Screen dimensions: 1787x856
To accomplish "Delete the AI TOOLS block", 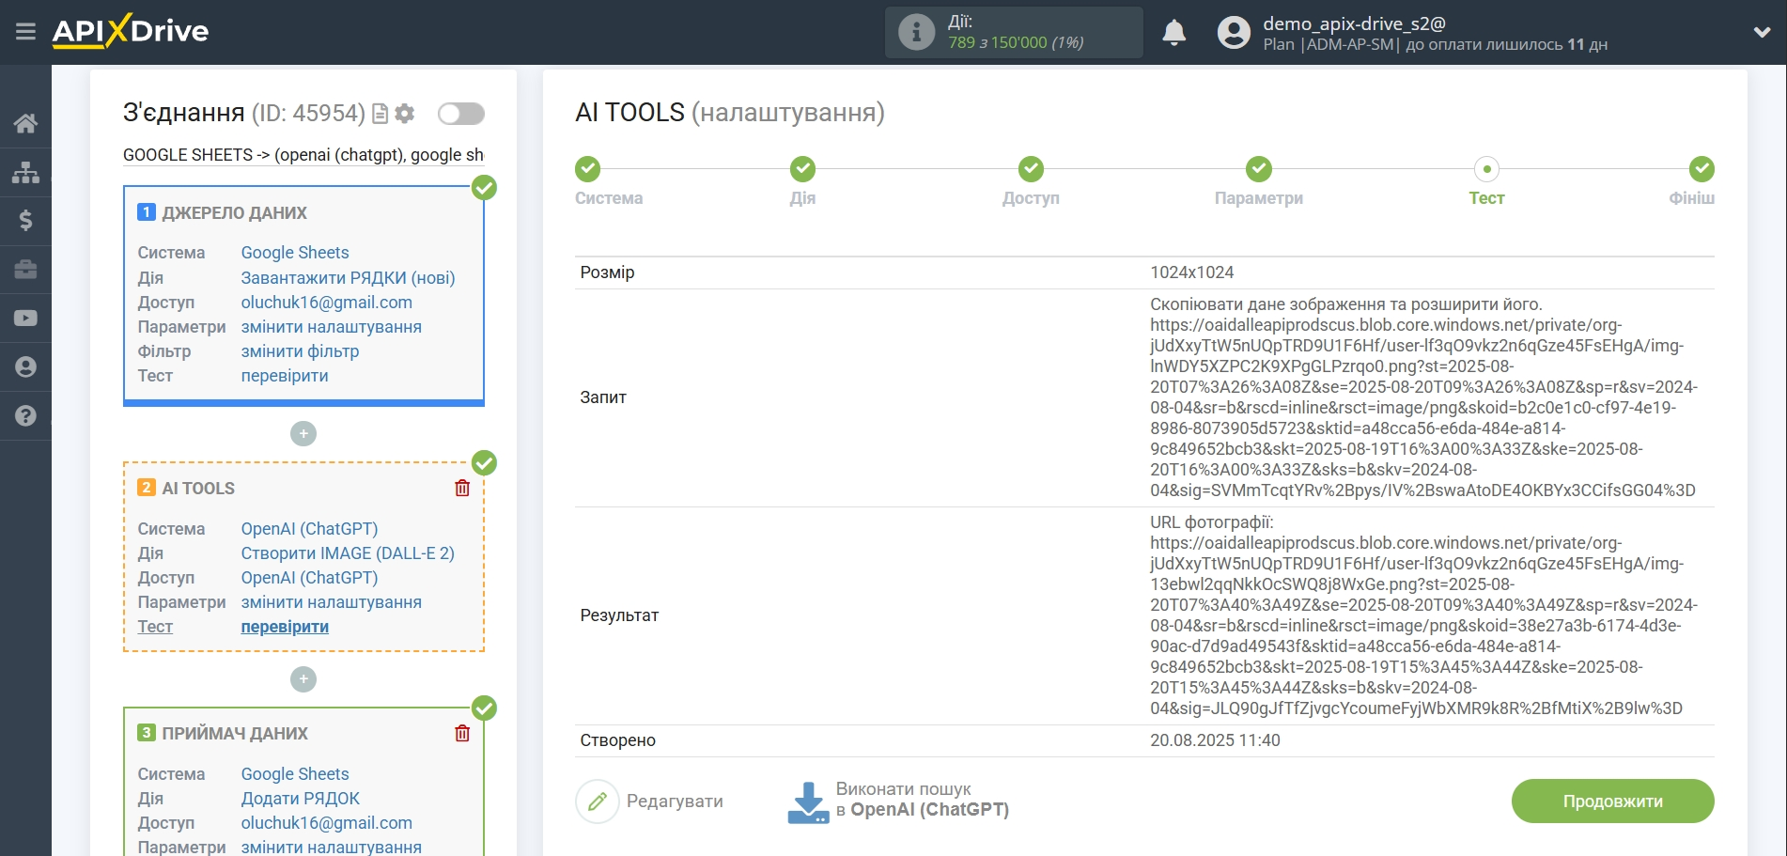I will click(462, 488).
